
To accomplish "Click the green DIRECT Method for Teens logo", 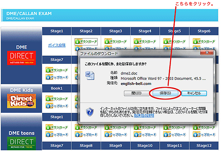I will coord(21,143).
